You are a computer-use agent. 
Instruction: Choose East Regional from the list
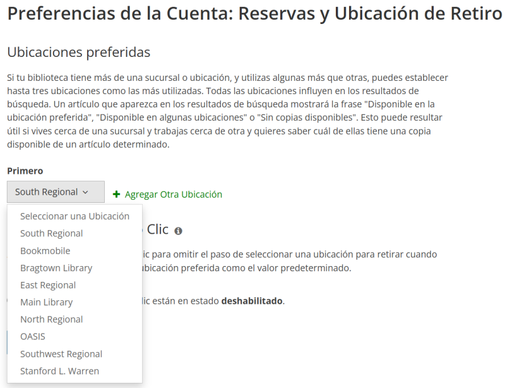(48, 285)
